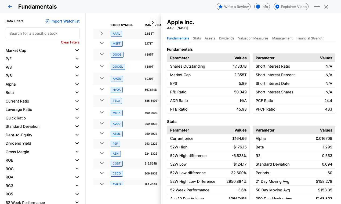Expand the META row chevron
Viewport: 341px width, 204px height.
coord(101,112)
